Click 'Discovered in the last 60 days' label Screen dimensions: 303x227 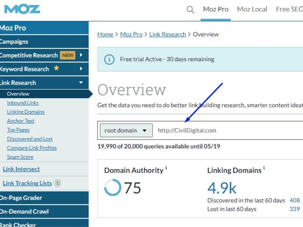(246, 200)
